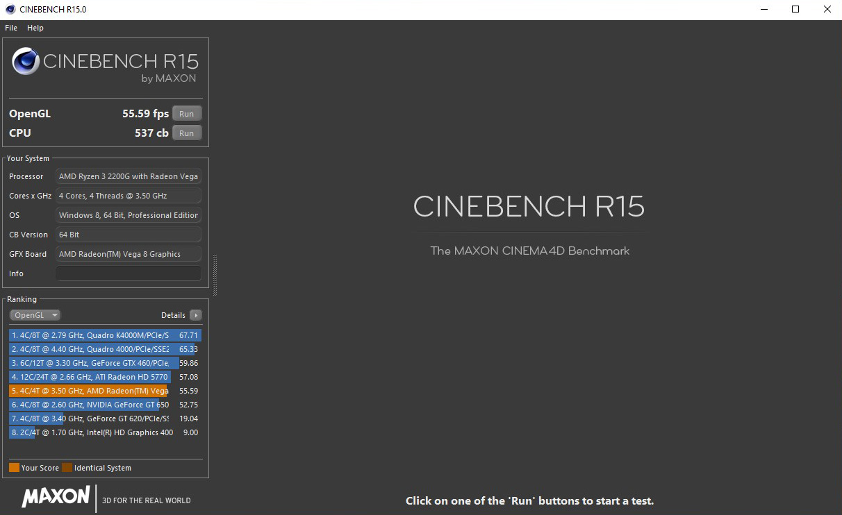The width and height of the screenshot is (842, 515).
Task: Click the OS field showing Windows 8 64 Bit
Action: pyautogui.click(x=128, y=215)
